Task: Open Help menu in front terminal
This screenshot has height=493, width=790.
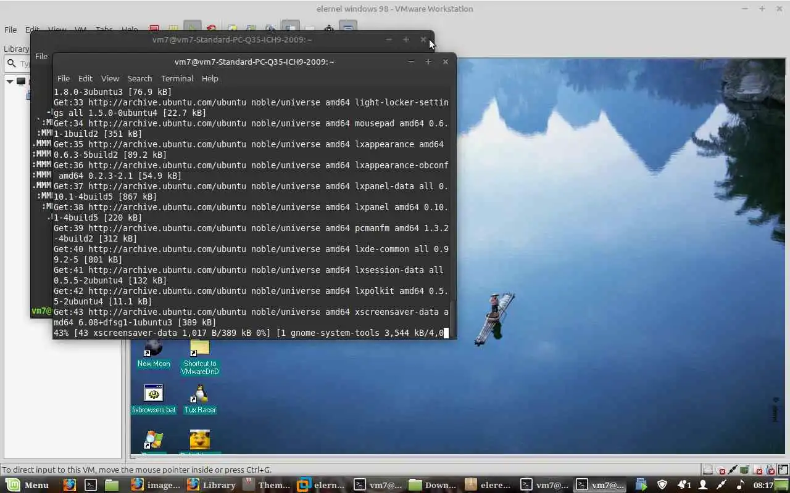Action: [x=210, y=78]
